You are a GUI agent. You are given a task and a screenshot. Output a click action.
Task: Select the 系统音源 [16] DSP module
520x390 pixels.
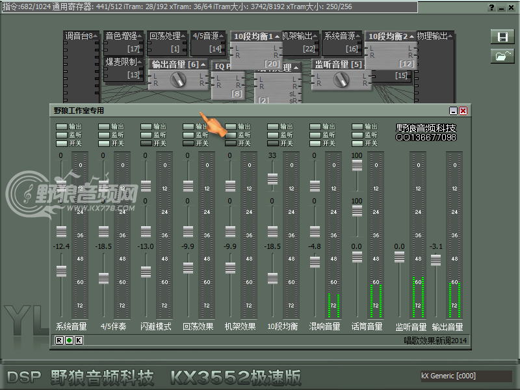343,44
